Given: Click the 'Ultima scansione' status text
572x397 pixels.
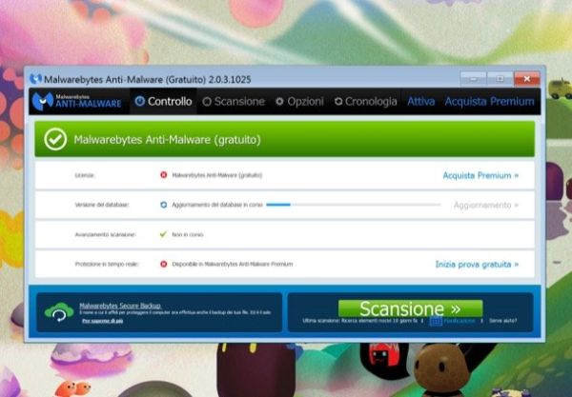Looking at the screenshot, I should pyautogui.click(x=359, y=321).
